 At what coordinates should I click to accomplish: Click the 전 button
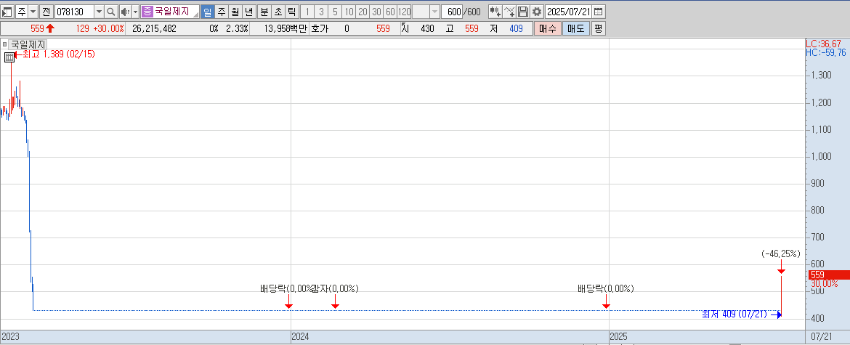[x=46, y=12]
